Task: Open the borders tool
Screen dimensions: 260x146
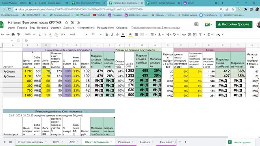Action: click(136, 34)
